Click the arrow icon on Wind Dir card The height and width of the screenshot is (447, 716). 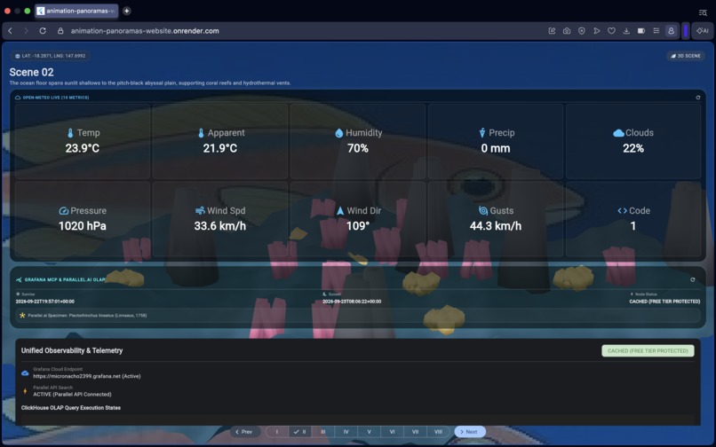(x=340, y=211)
